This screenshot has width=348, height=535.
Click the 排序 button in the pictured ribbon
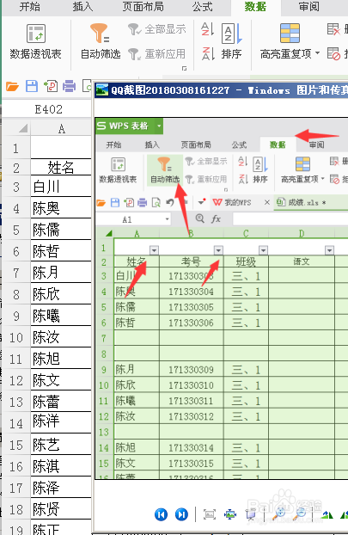pos(260,170)
